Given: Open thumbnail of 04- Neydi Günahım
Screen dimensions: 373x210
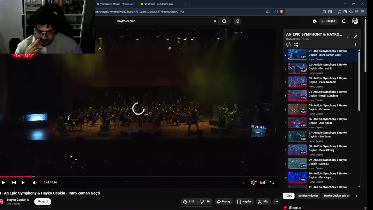Looking at the screenshot, I should click(x=297, y=95).
